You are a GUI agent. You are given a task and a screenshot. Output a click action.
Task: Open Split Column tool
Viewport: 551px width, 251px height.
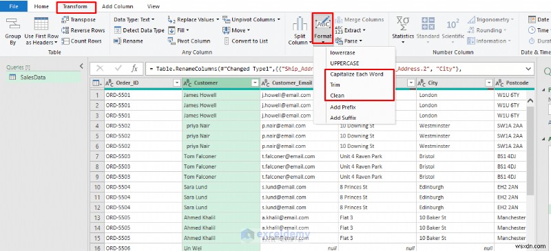(x=300, y=31)
